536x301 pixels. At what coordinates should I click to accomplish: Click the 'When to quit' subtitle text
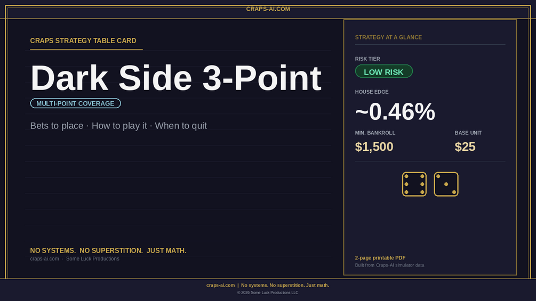[x=181, y=126]
